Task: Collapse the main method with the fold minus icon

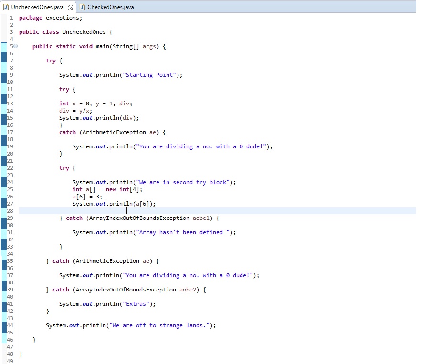Action: click(x=15, y=46)
